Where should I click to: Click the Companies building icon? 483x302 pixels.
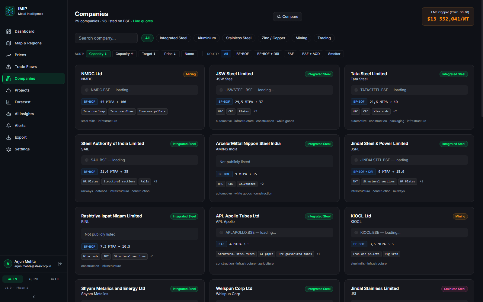(x=8, y=79)
